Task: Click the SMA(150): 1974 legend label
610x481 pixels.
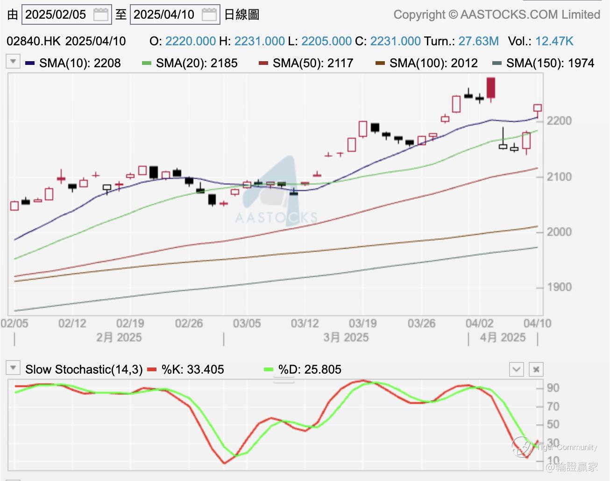Action: pos(550,63)
